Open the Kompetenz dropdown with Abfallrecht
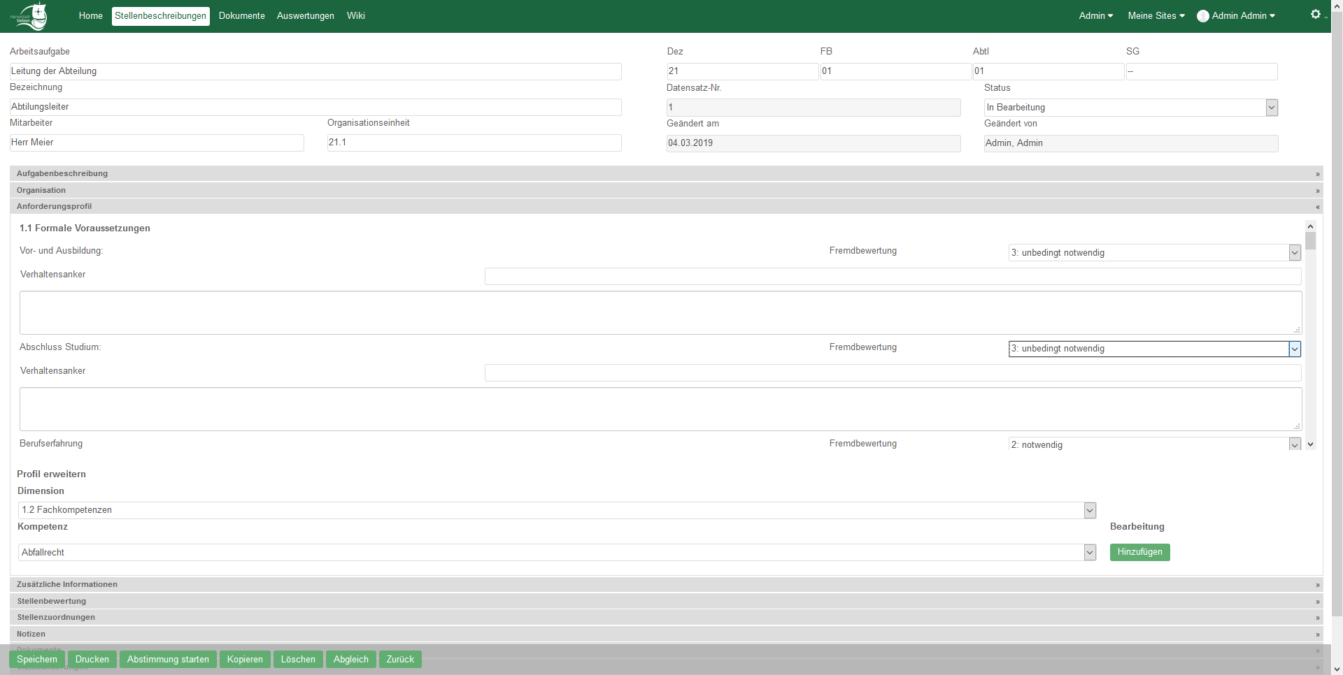1343x675 pixels. 1089,553
